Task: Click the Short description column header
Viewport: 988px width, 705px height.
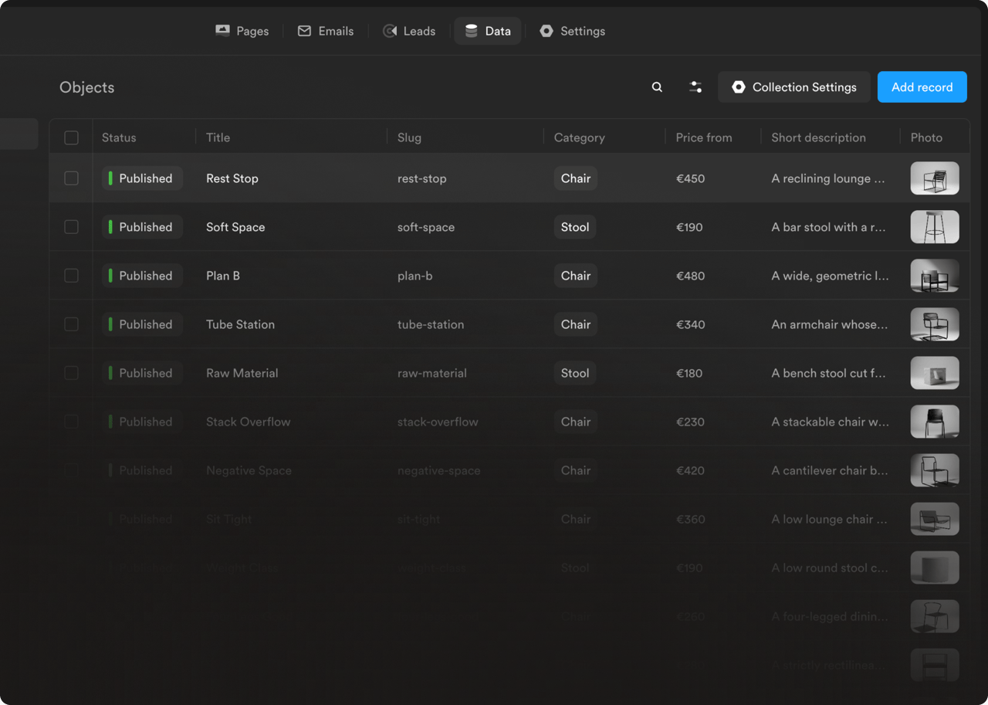Action: click(818, 137)
